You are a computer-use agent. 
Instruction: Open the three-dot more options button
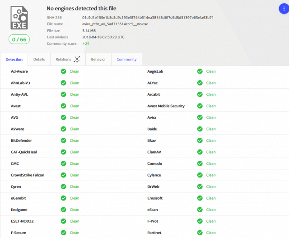[284, 9]
